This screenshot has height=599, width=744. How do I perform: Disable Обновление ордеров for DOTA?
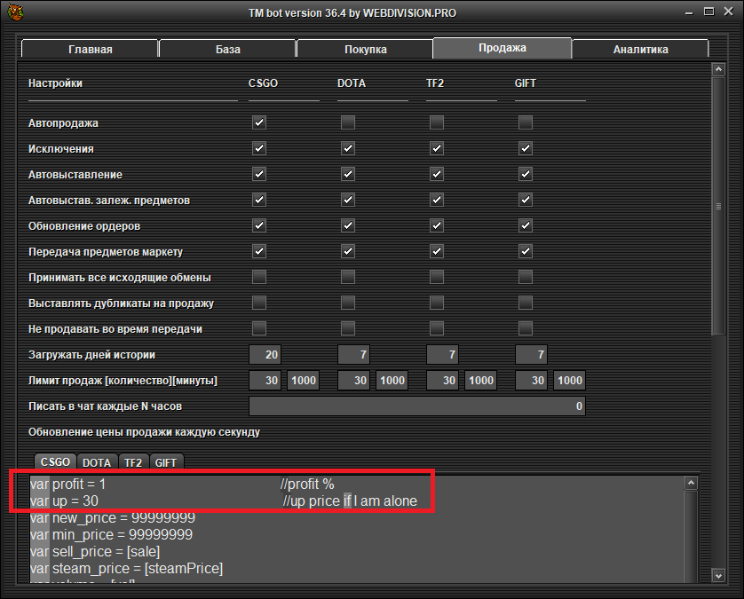(x=348, y=225)
